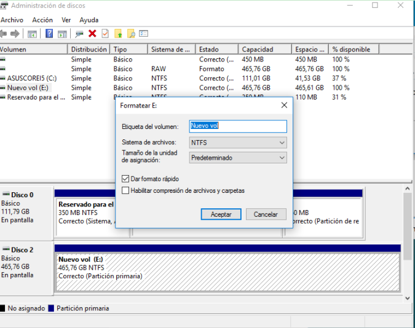Click the Etiqueta del volumen text field
Viewport: 415px width, 328px height.
tap(238, 126)
